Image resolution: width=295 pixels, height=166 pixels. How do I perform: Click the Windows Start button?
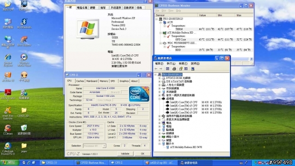coord(9,163)
